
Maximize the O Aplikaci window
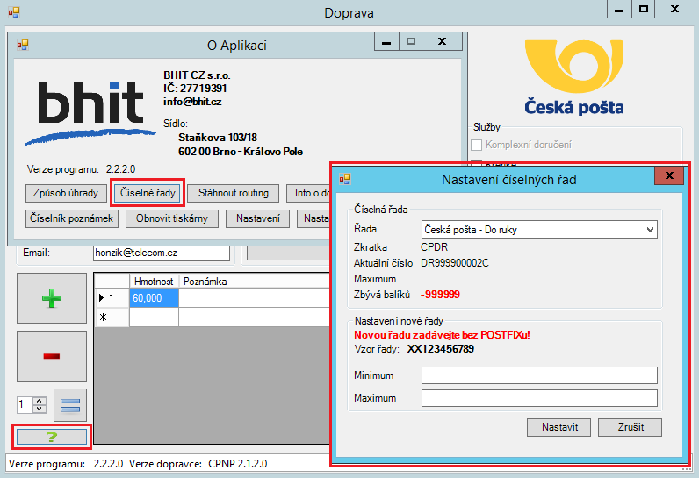(x=411, y=41)
